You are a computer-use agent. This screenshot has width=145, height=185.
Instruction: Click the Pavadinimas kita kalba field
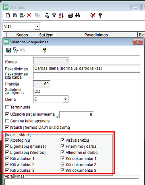tap(86, 76)
